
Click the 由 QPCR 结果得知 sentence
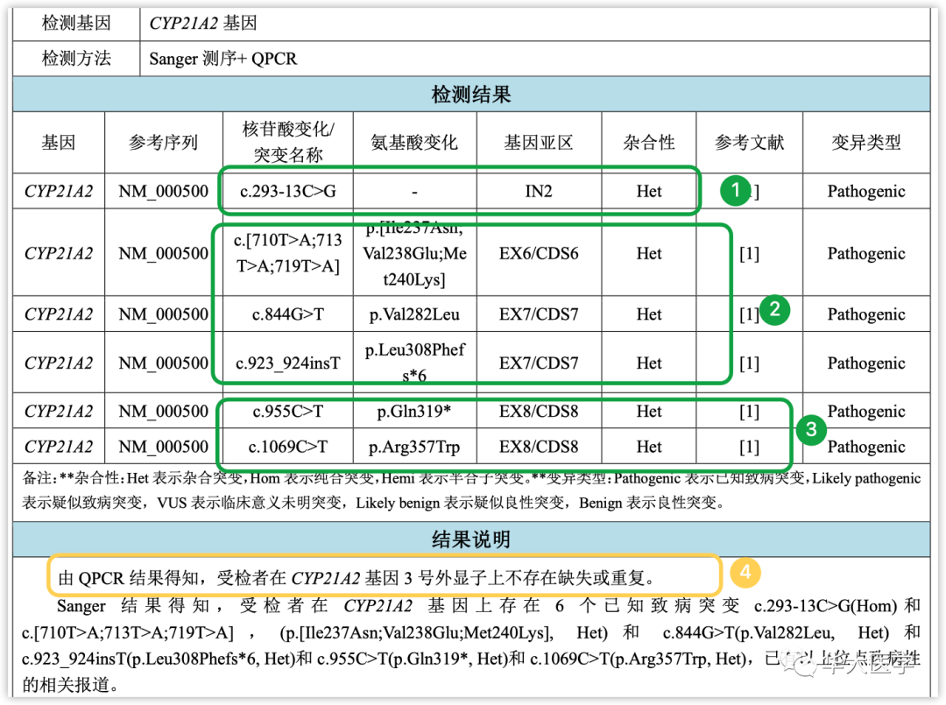356,579
